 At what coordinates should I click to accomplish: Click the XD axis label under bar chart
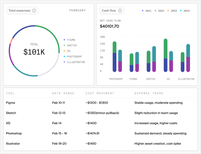click(x=168, y=79)
